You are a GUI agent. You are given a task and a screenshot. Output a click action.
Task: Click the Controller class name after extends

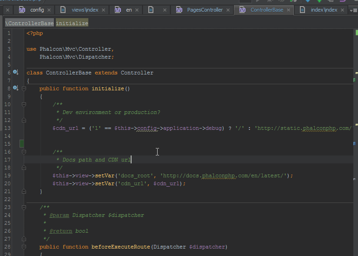pos(137,73)
